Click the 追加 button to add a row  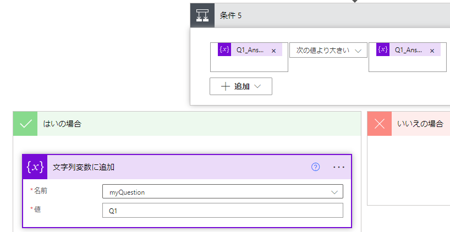[x=240, y=86]
